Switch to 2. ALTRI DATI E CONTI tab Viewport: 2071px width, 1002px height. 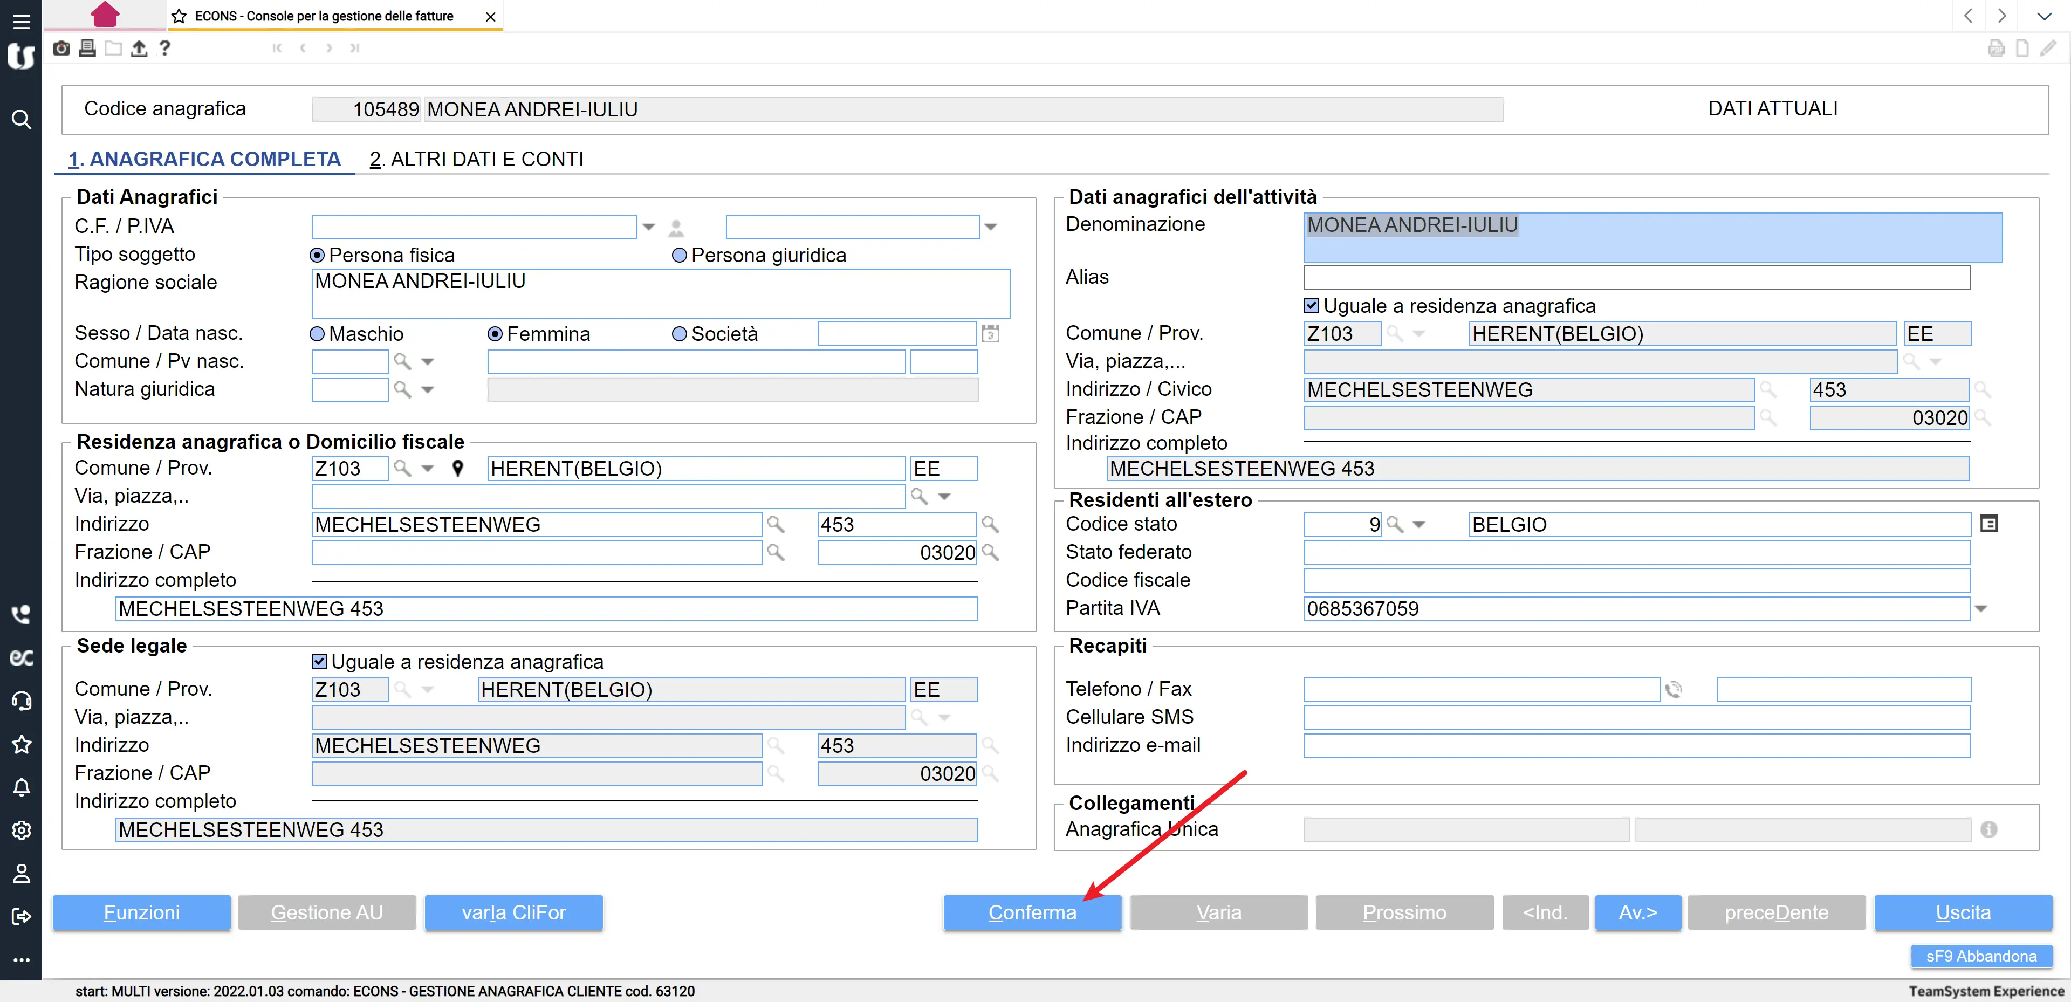476,159
